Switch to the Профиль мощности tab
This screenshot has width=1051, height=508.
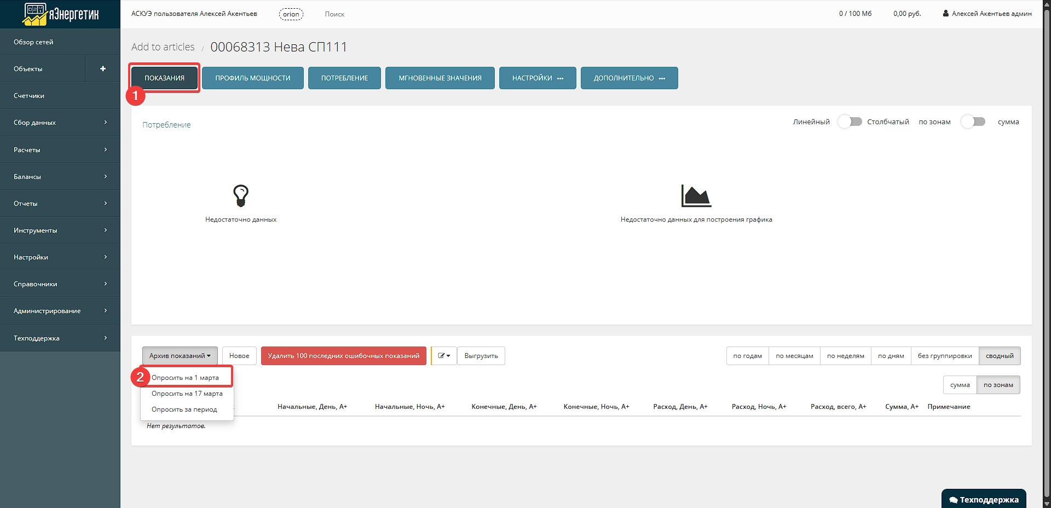[252, 78]
